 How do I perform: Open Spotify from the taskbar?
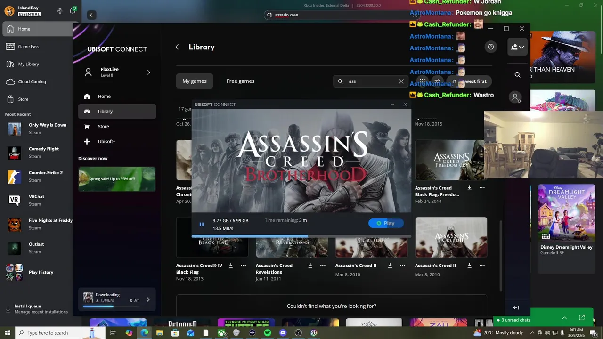(x=268, y=333)
